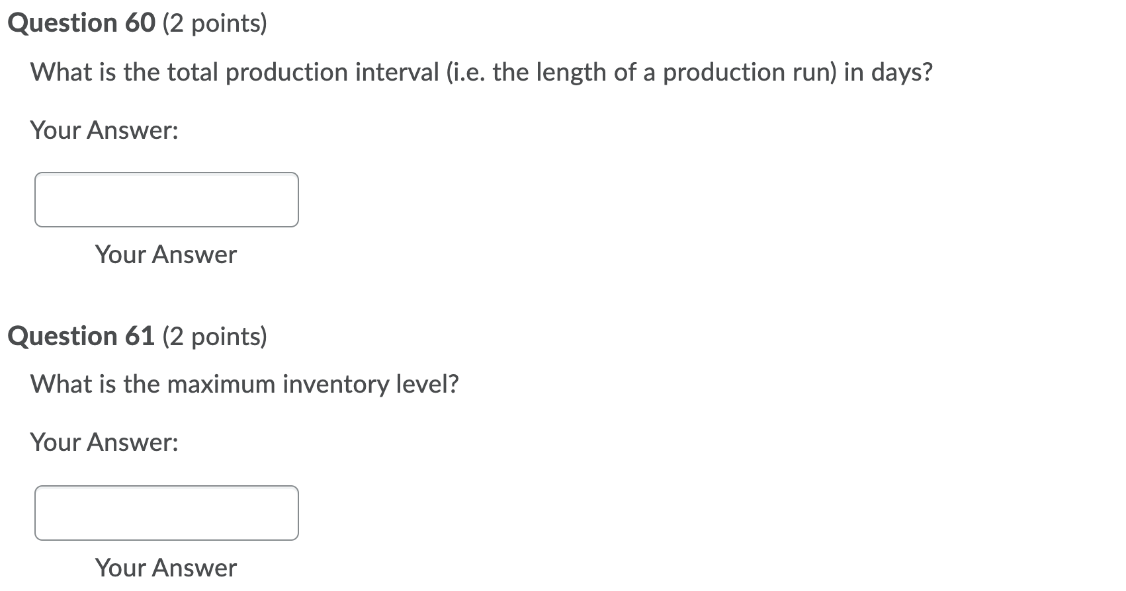The width and height of the screenshot is (1126, 591).
Task: Click the 2 points label for Question 60
Action: click(212, 23)
